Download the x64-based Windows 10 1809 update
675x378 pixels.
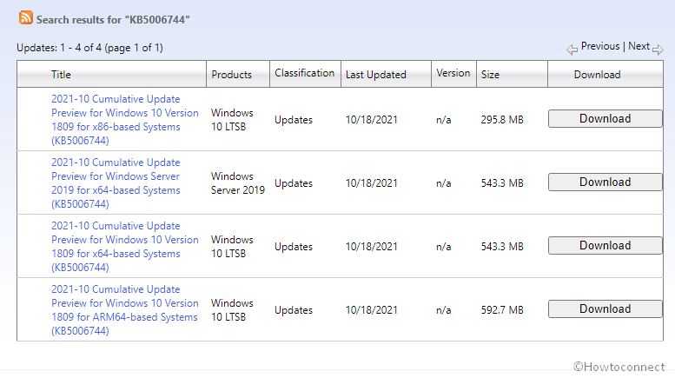pos(605,245)
